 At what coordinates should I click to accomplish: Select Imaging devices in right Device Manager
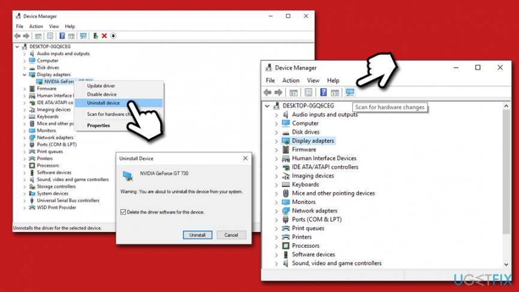coord(313,176)
